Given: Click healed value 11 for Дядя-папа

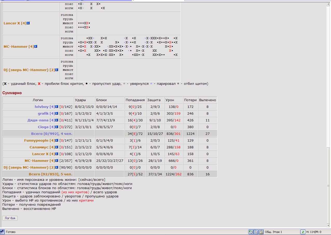Looking at the screenshot, I should (x=208, y=120).
